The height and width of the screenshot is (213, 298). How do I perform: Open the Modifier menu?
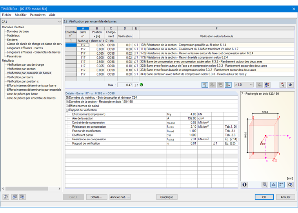tap(21, 15)
